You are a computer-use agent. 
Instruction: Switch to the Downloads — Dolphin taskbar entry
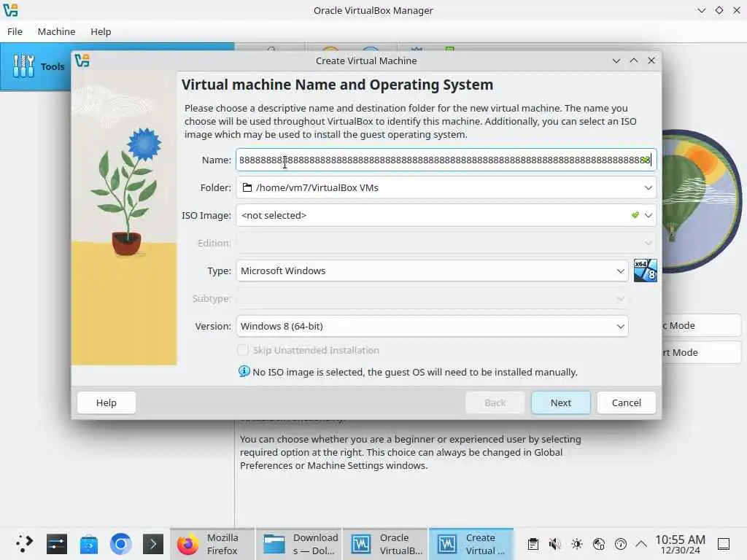pos(298,544)
